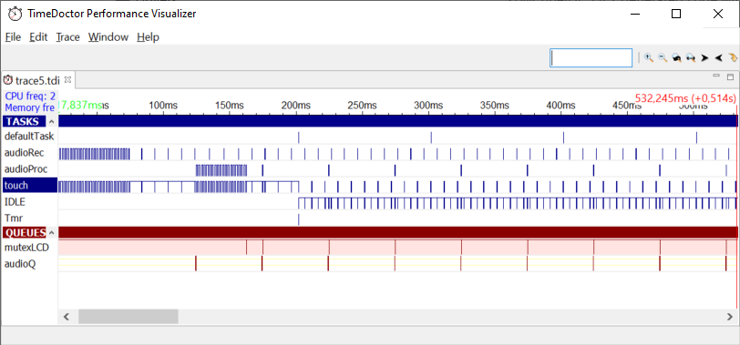
Task: Click the 300ms ruler mark
Action: pyautogui.click(x=428, y=106)
